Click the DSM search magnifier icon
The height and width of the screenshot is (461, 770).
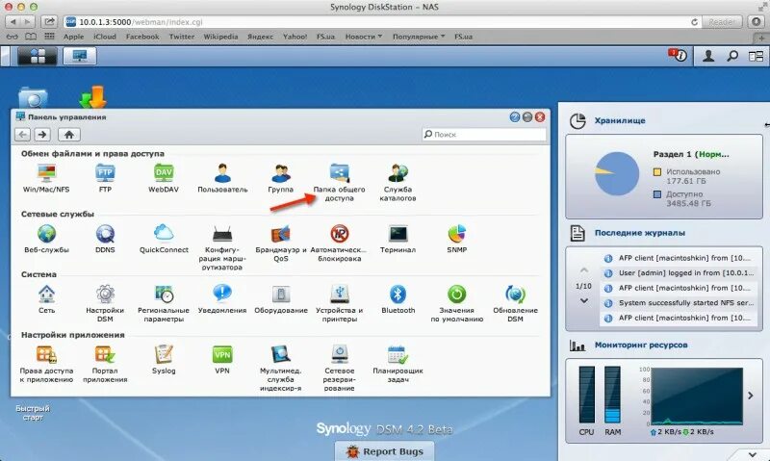point(732,56)
